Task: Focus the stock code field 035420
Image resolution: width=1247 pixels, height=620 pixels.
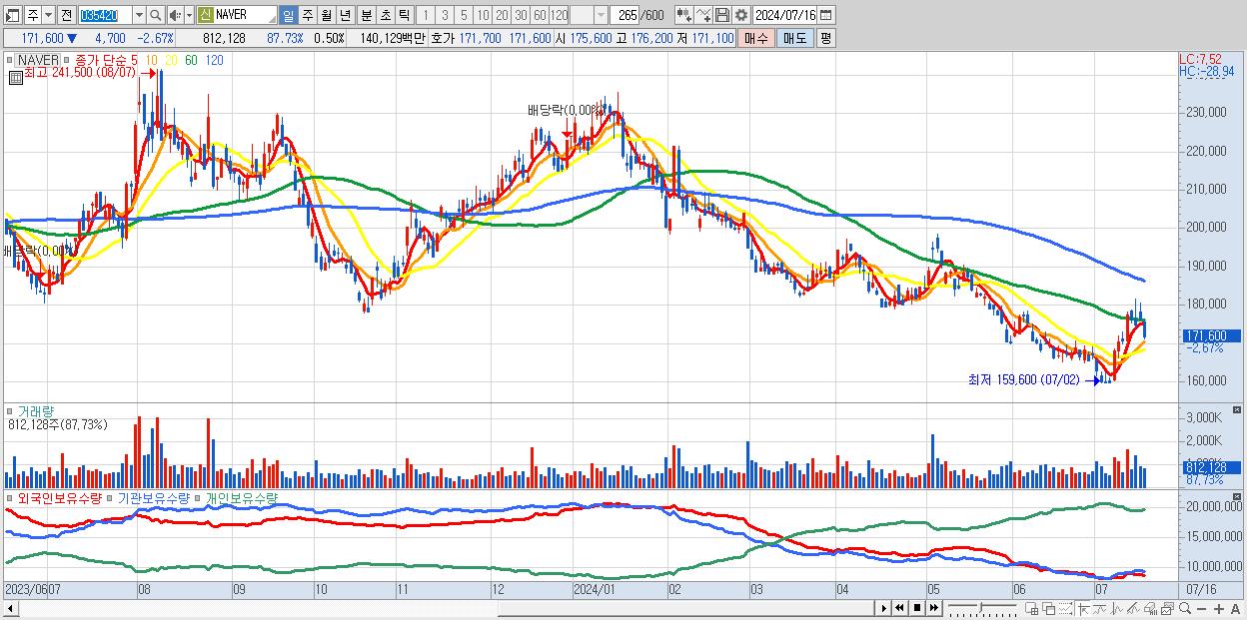Action: coord(105,16)
